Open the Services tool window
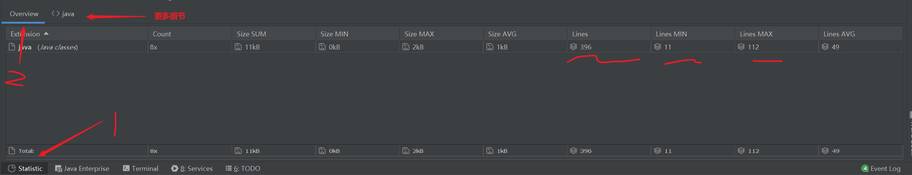 (x=192, y=169)
